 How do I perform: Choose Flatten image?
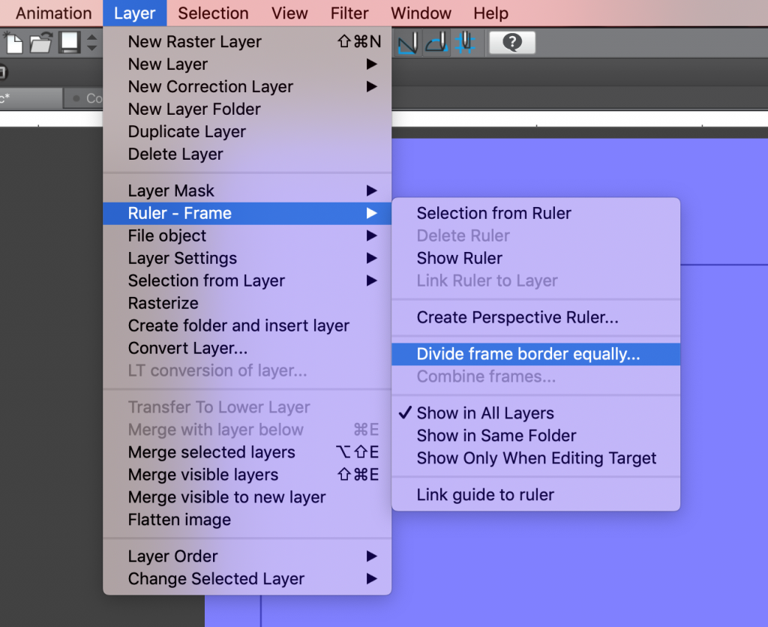click(x=247, y=520)
